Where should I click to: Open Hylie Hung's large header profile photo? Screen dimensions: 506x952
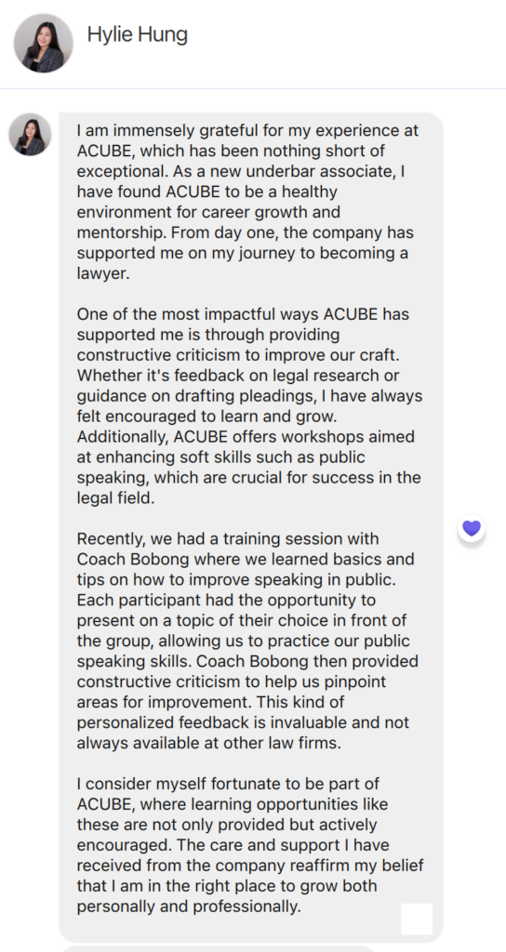coord(44,43)
